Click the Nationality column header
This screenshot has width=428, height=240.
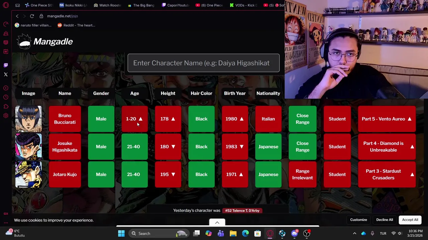[268, 93]
